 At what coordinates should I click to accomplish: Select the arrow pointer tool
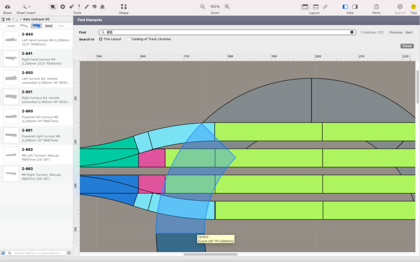pos(52,7)
